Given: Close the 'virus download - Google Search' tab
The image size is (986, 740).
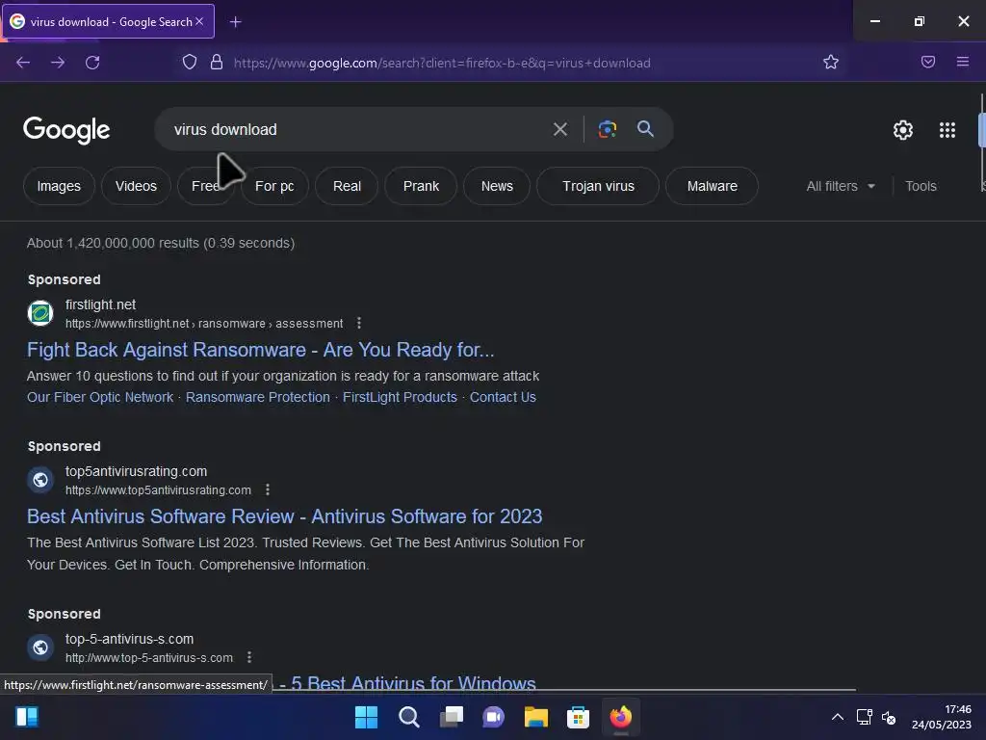Looking at the screenshot, I should [199, 21].
